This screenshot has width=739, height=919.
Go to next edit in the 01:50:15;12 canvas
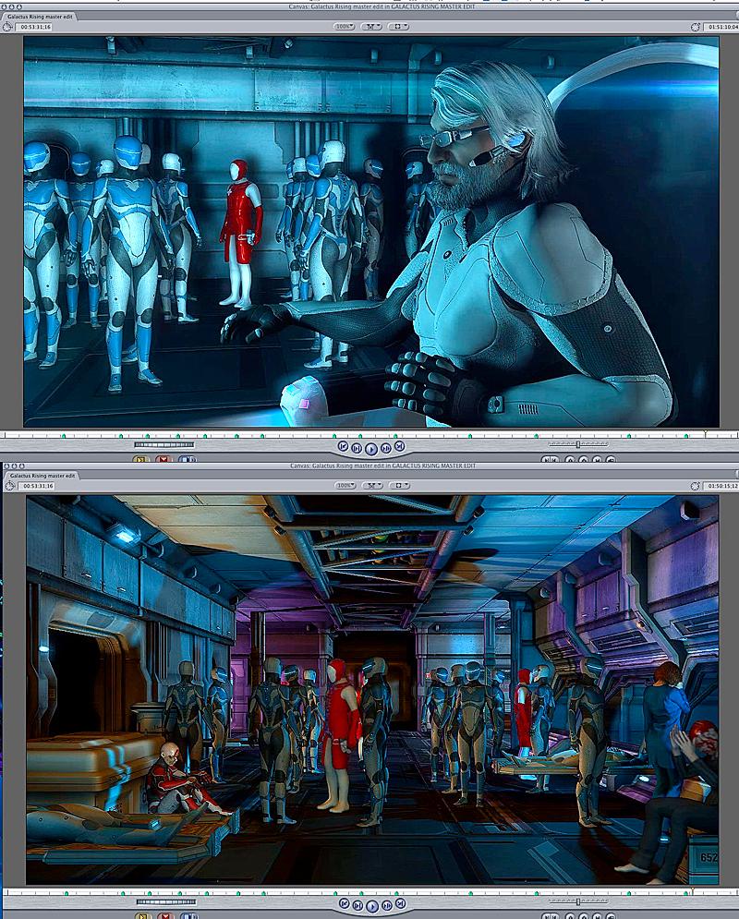point(400,903)
